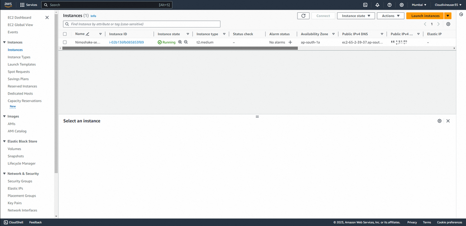The width and height of the screenshot is (466, 226).
Task: Sort by the Name column arrow
Action: [100, 34]
